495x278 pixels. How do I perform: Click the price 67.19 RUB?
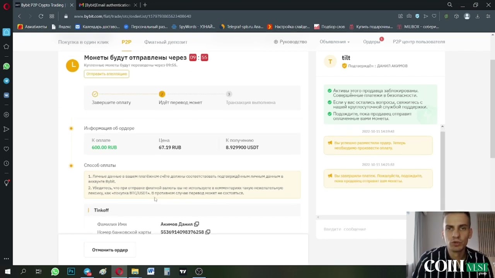coord(170,147)
